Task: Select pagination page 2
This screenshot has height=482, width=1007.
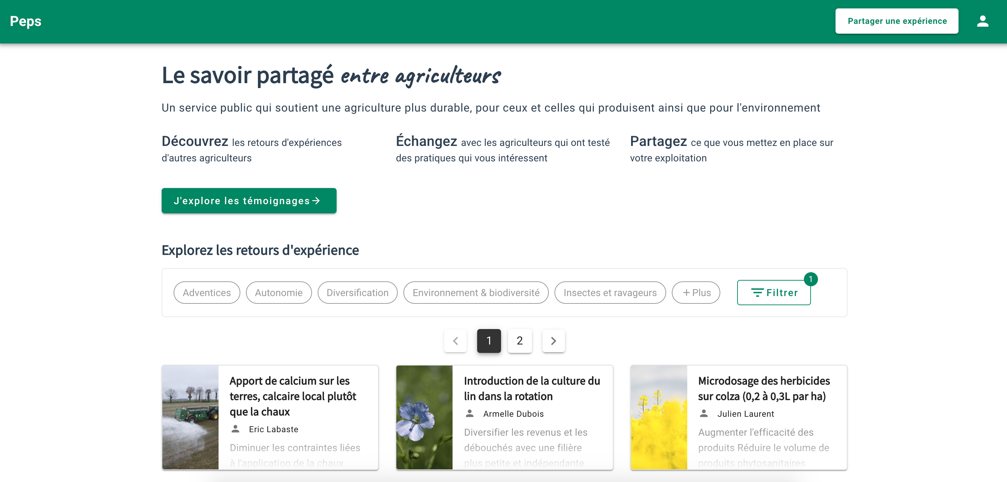Action: tap(520, 341)
